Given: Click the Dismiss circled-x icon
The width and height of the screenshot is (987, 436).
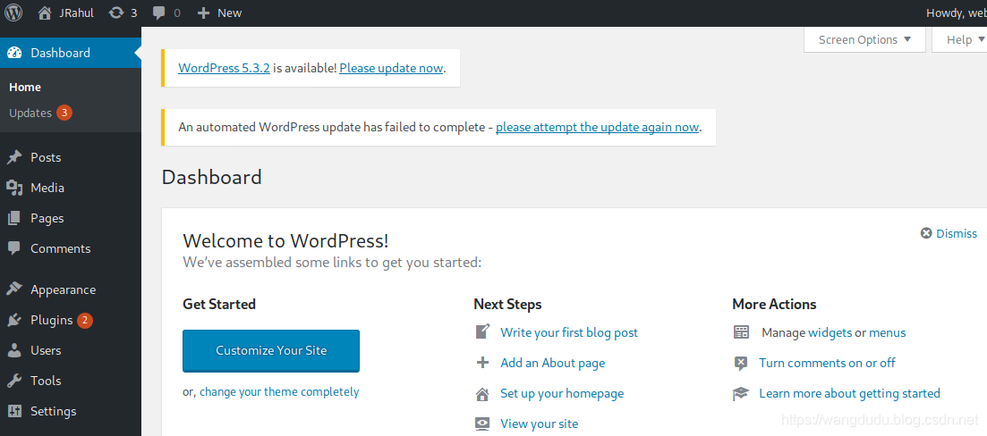Looking at the screenshot, I should tap(926, 233).
